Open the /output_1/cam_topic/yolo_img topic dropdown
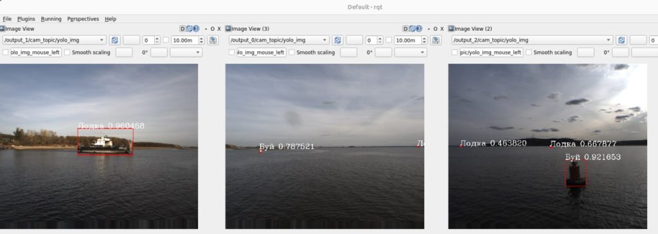Image resolution: width=658 pixels, height=234 pixels. (54, 40)
